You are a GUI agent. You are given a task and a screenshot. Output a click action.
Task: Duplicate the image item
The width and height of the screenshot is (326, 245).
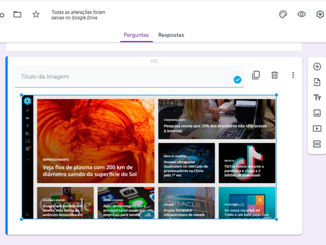tap(256, 75)
